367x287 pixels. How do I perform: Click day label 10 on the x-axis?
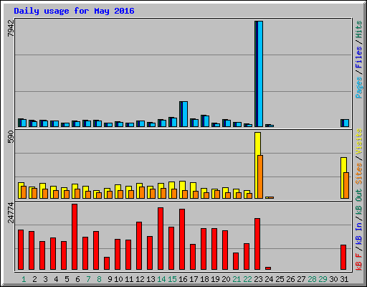click(118, 279)
